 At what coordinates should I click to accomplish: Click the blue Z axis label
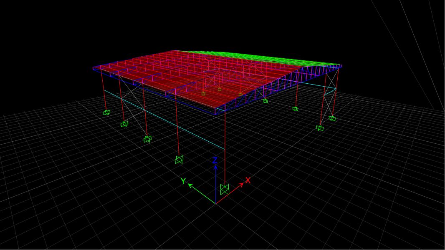click(215, 160)
